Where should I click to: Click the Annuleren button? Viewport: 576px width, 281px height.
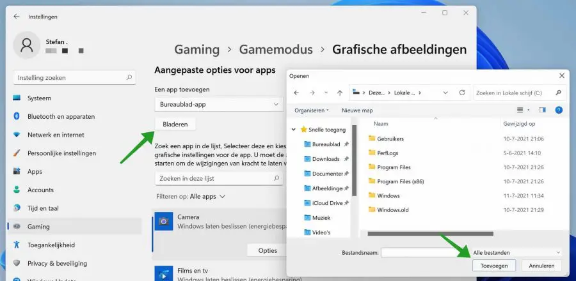coord(542,266)
